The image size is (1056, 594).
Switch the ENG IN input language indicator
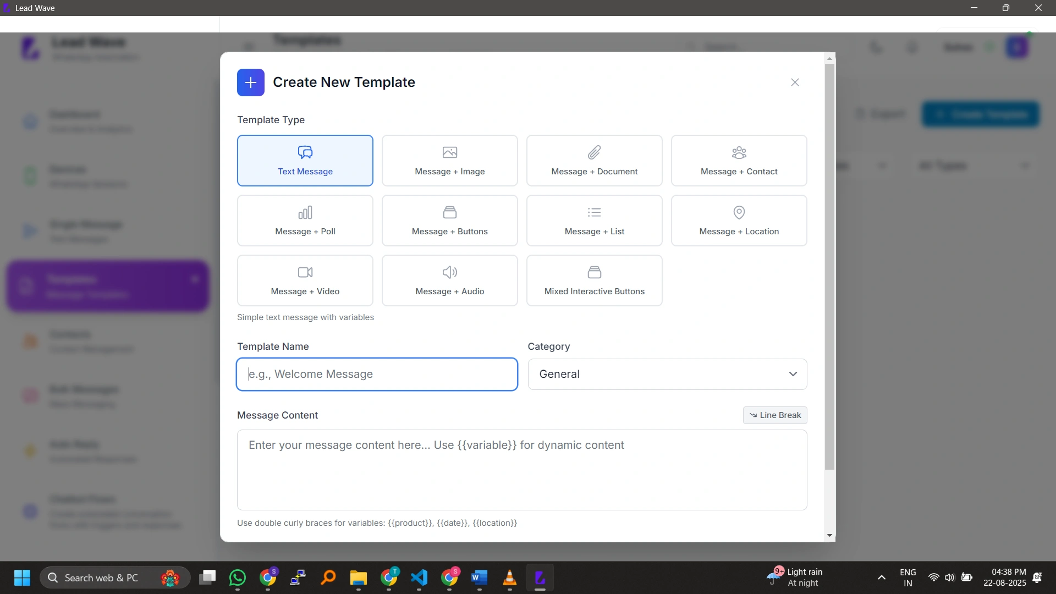tap(908, 578)
